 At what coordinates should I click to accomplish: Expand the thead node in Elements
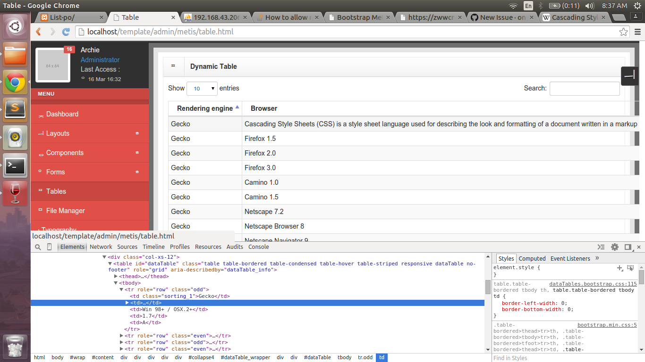(x=116, y=276)
